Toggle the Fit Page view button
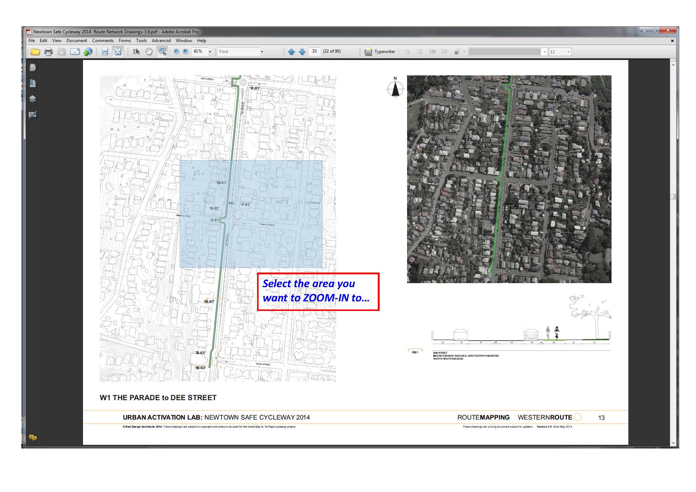 (x=118, y=52)
